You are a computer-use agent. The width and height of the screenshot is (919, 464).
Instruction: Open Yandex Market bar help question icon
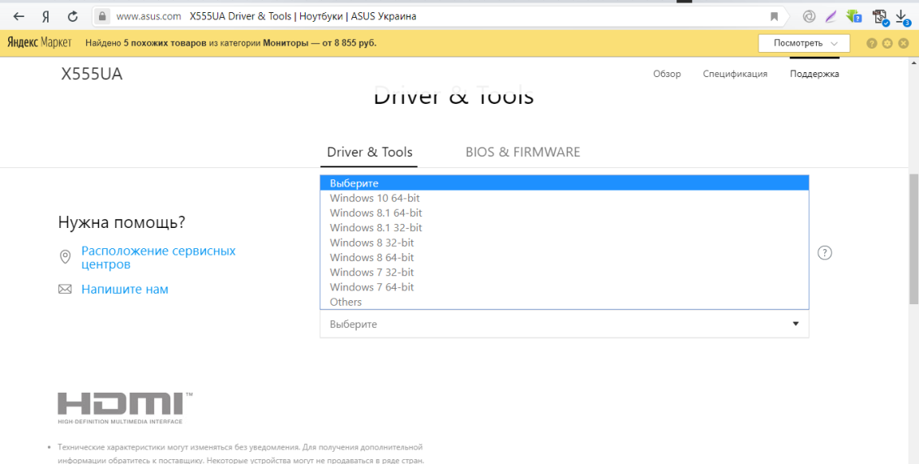[x=871, y=43]
